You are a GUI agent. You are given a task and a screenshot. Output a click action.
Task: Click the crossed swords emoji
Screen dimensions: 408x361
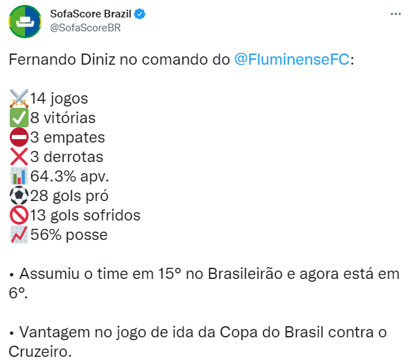tap(19, 98)
